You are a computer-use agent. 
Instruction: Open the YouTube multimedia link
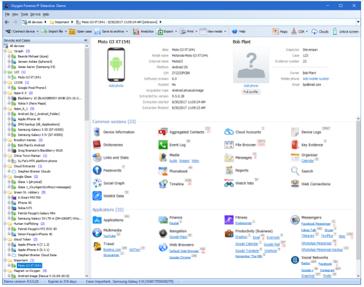(x=109, y=236)
